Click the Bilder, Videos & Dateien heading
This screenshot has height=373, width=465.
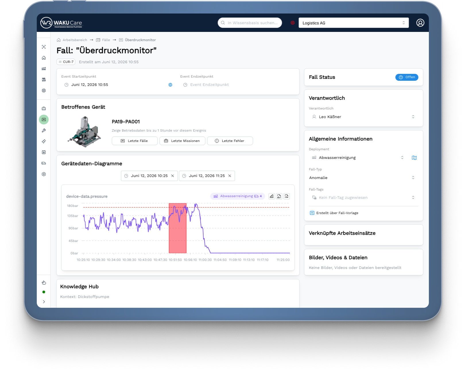(338, 258)
